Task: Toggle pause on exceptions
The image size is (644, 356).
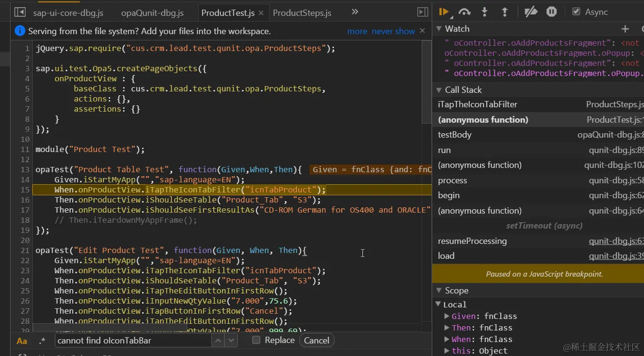Action: pyautogui.click(x=552, y=12)
